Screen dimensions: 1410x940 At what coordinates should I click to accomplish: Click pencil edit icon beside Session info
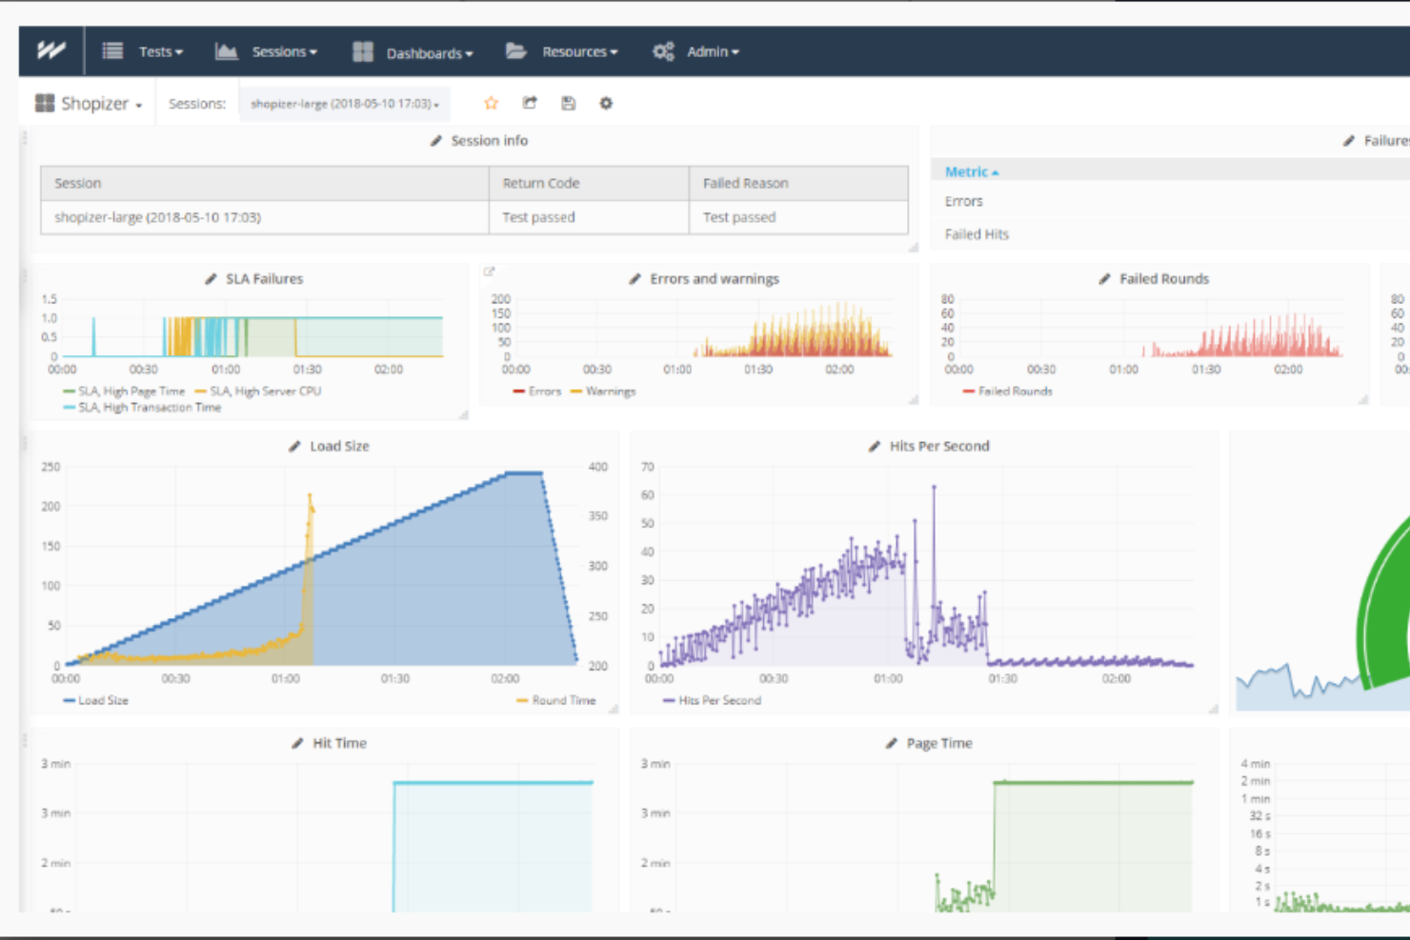(x=436, y=141)
